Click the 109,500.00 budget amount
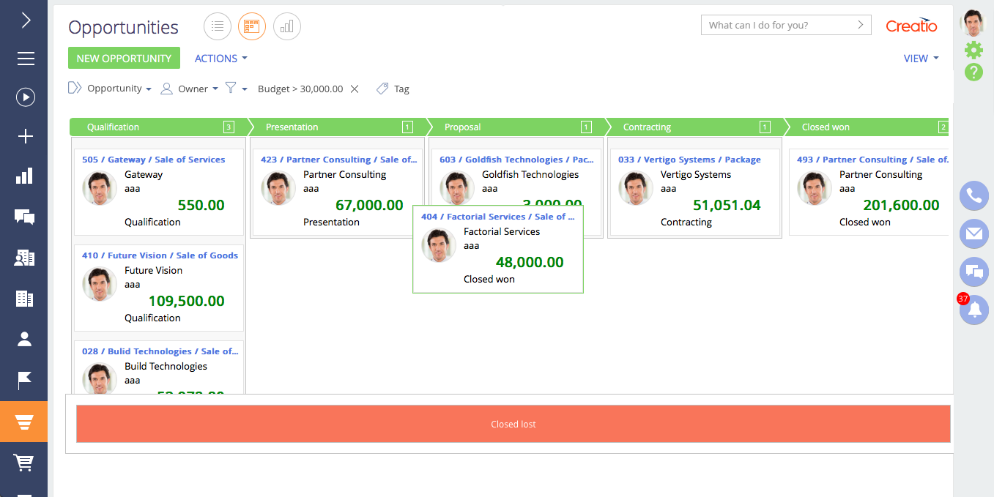The height and width of the screenshot is (497, 994). click(187, 301)
